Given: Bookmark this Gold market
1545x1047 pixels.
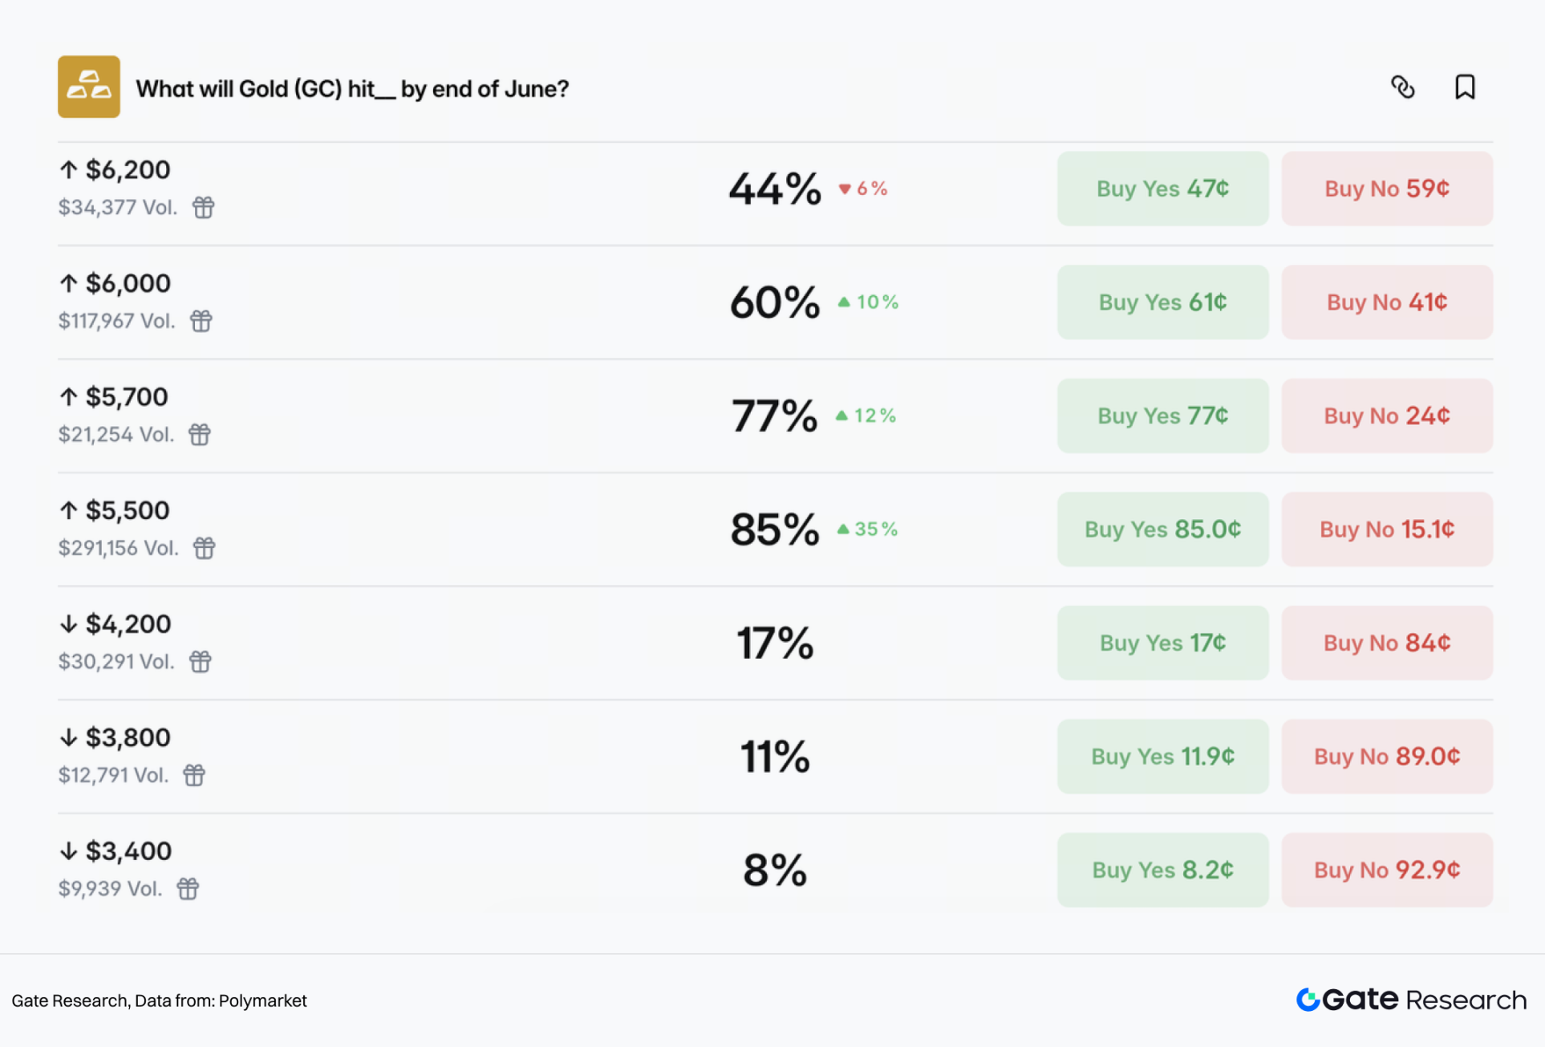Looking at the screenshot, I should click(x=1465, y=87).
